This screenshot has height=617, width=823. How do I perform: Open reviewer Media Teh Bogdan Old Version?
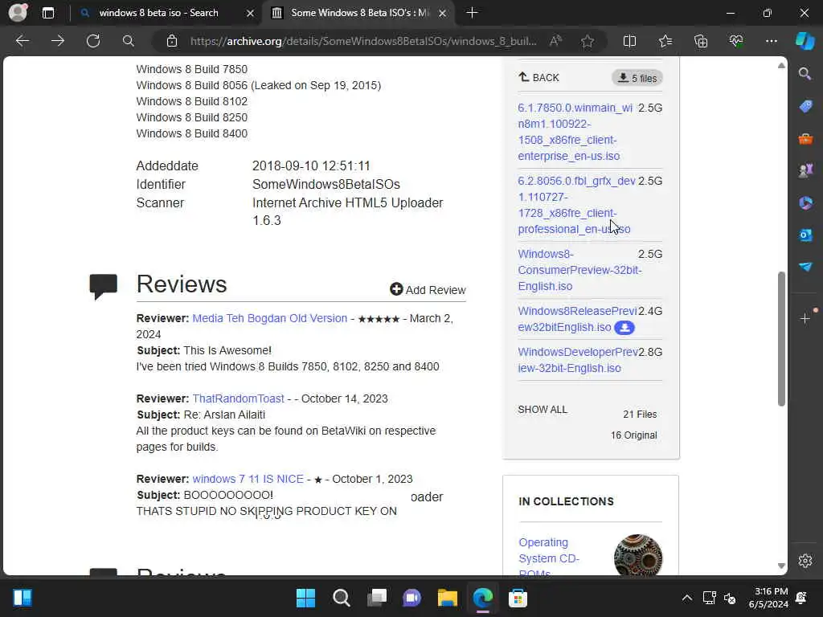click(270, 318)
